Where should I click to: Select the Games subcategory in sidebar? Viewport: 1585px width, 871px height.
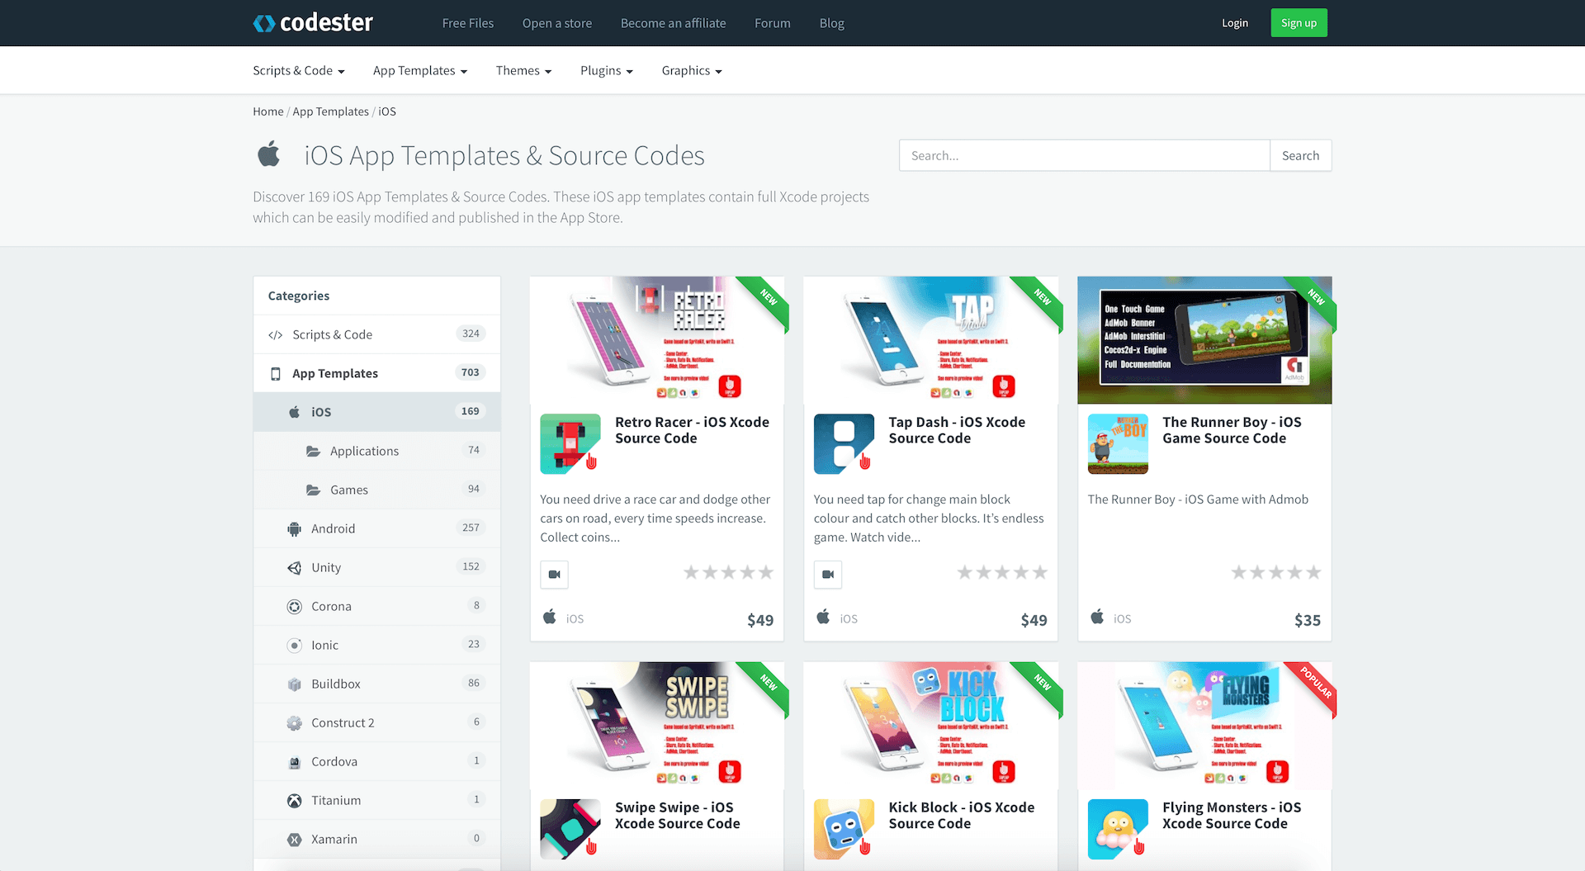pyautogui.click(x=349, y=490)
